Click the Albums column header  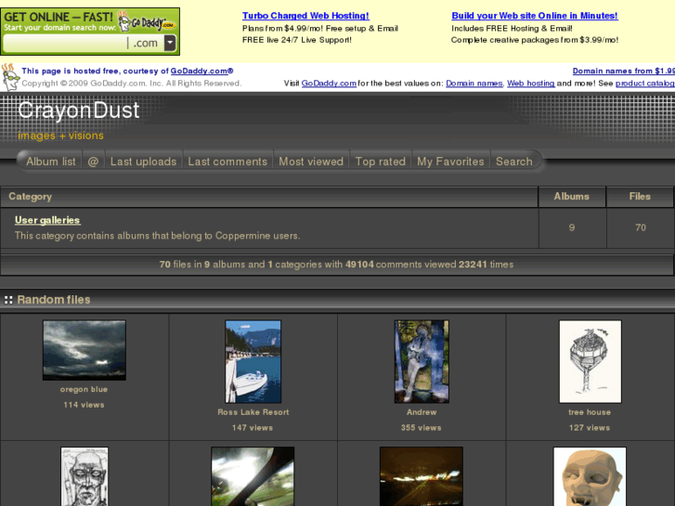(572, 197)
